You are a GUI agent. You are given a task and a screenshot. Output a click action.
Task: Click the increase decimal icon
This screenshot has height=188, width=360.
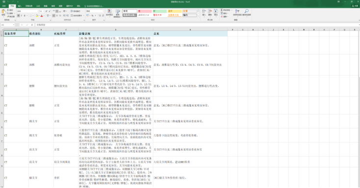pos(100,16)
